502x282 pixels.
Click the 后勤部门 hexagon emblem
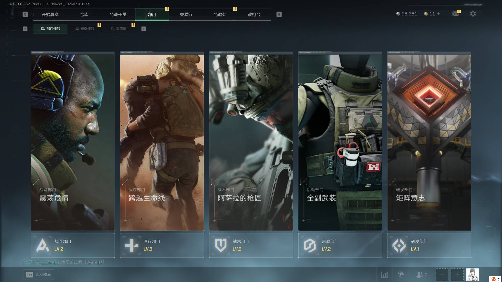[310, 245]
